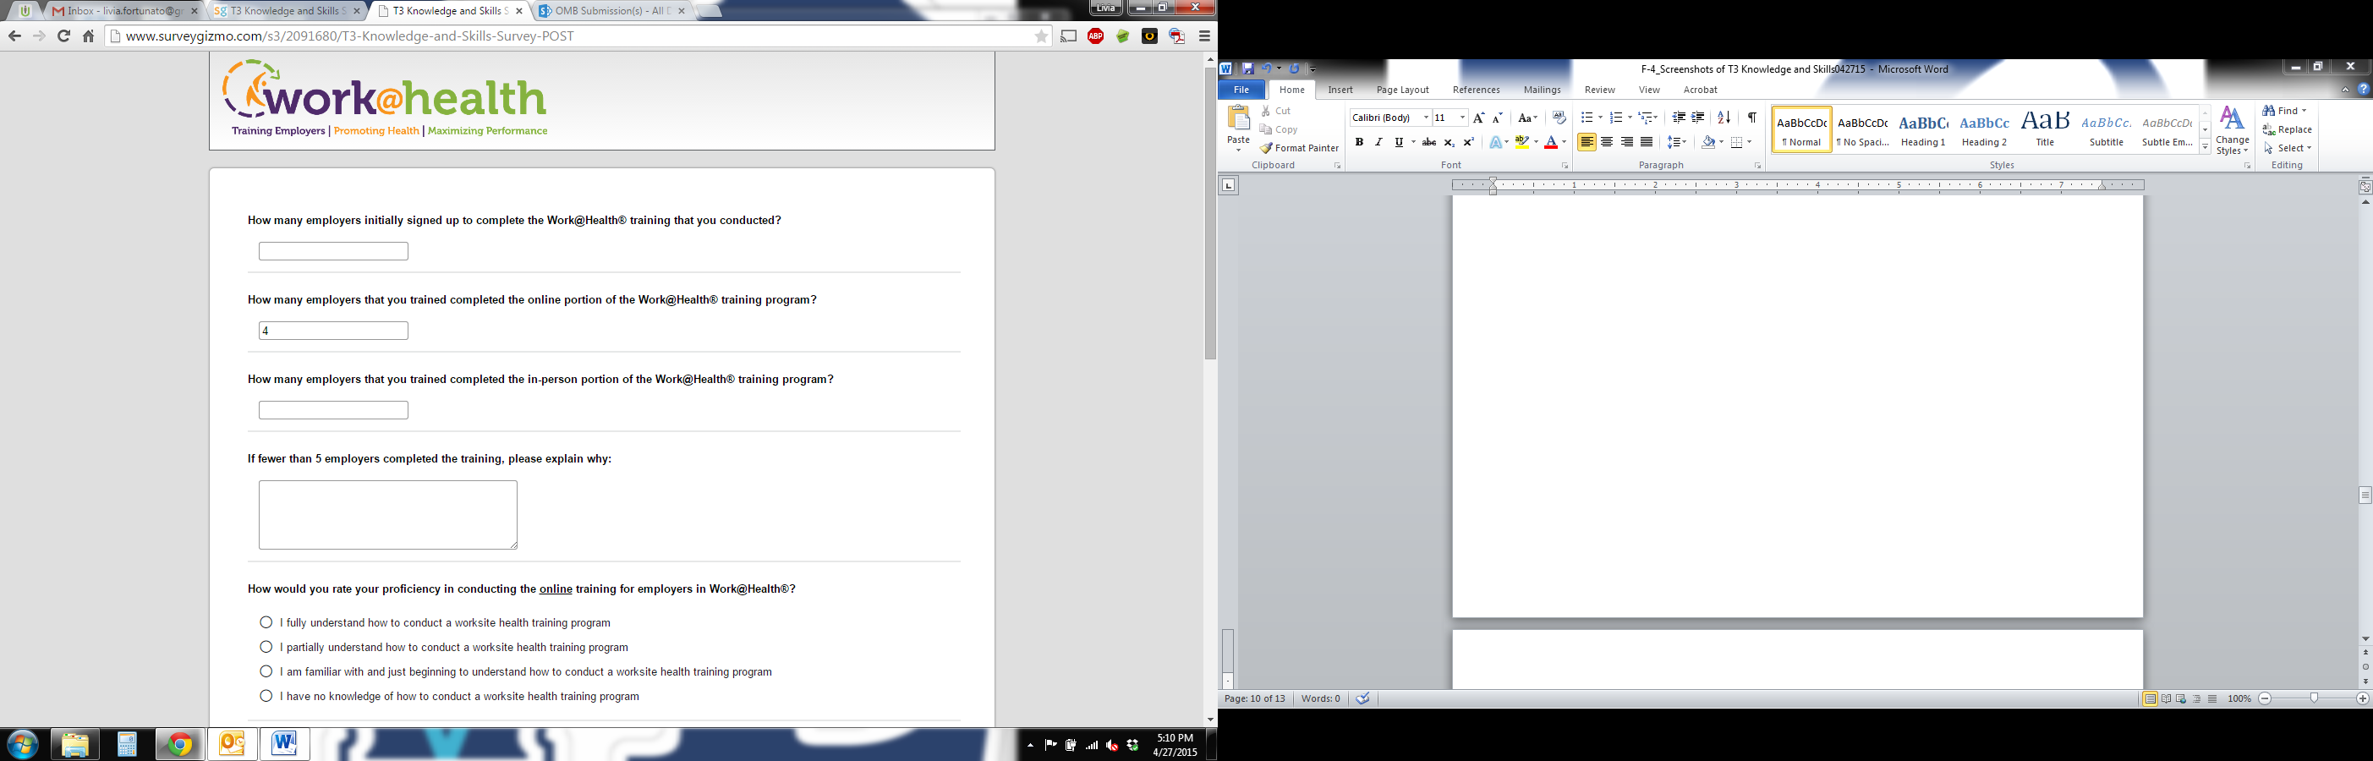
Task: Click the Zoom In plus button
Action: pyautogui.click(x=2362, y=698)
